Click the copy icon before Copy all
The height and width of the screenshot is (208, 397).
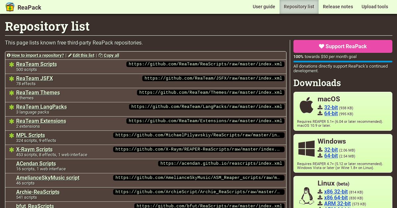pyautogui.click(x=101, y=55)
